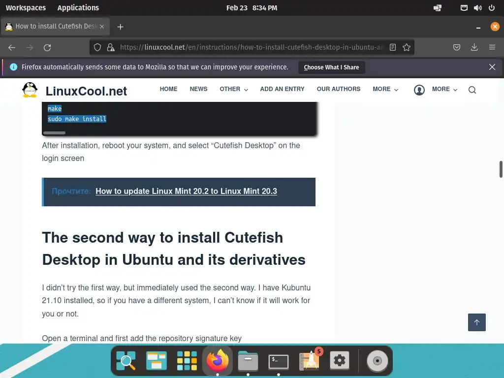Open the tracking protection shield icon
Image resolution: width=504 pixels, height=378 pixels.
97,48
